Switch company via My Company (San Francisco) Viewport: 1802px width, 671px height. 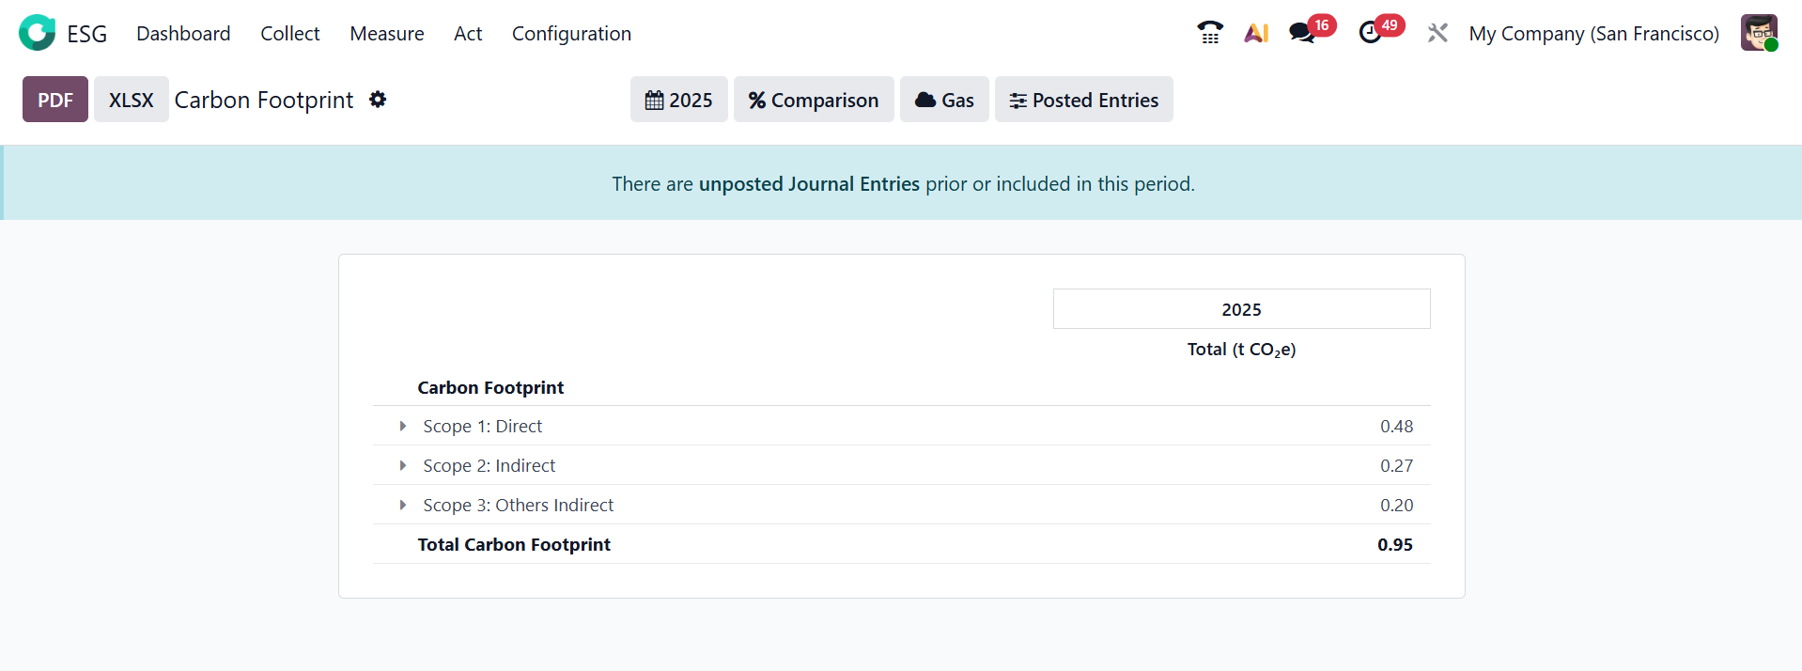[x=1593, y=34]
